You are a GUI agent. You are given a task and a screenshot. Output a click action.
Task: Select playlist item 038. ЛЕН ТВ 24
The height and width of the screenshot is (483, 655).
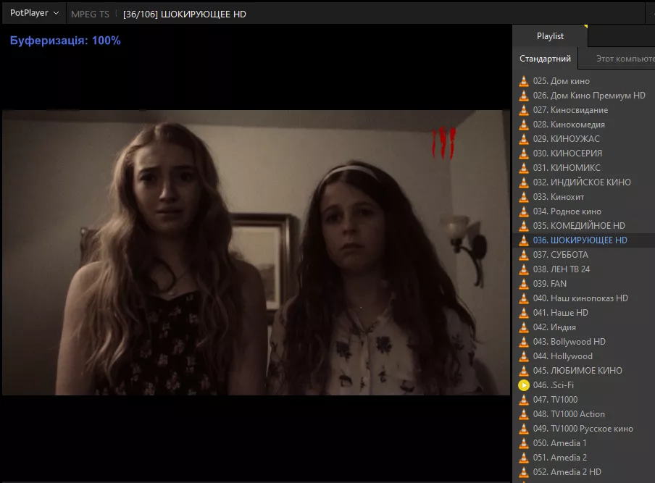(584, 269)
